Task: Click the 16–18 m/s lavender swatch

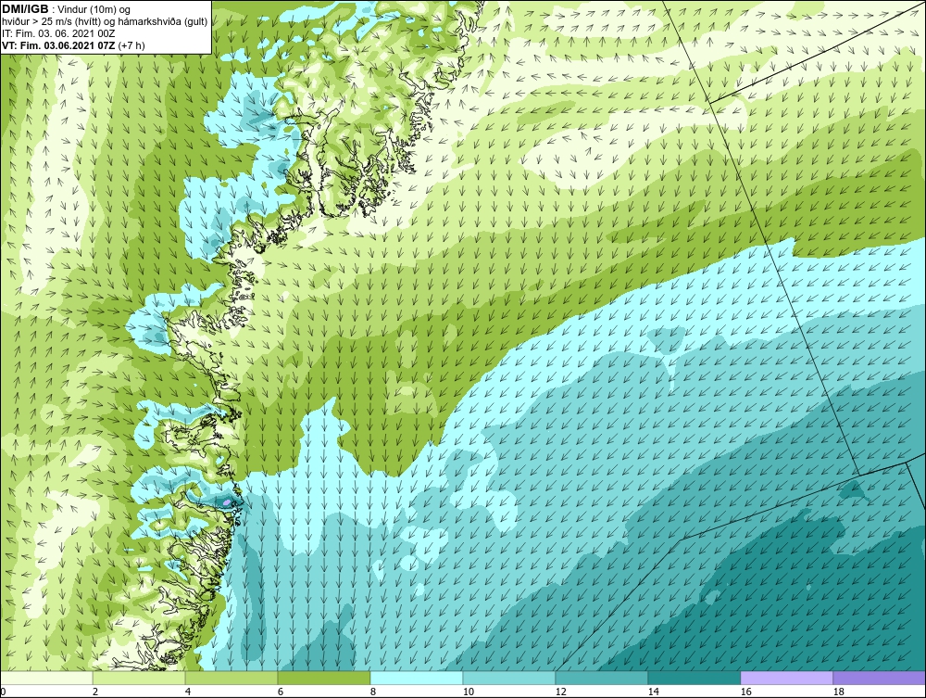Action: click(x=786, y=678)
